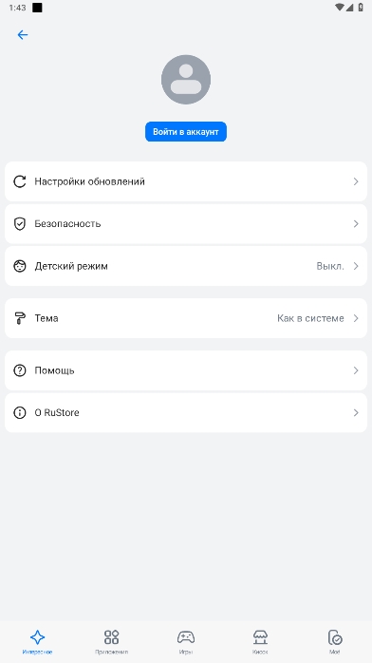Click the refresh icon next to Настройки обновлений
Image resolution: width=372 pixels, height=663 pixels.
(20, 181)
